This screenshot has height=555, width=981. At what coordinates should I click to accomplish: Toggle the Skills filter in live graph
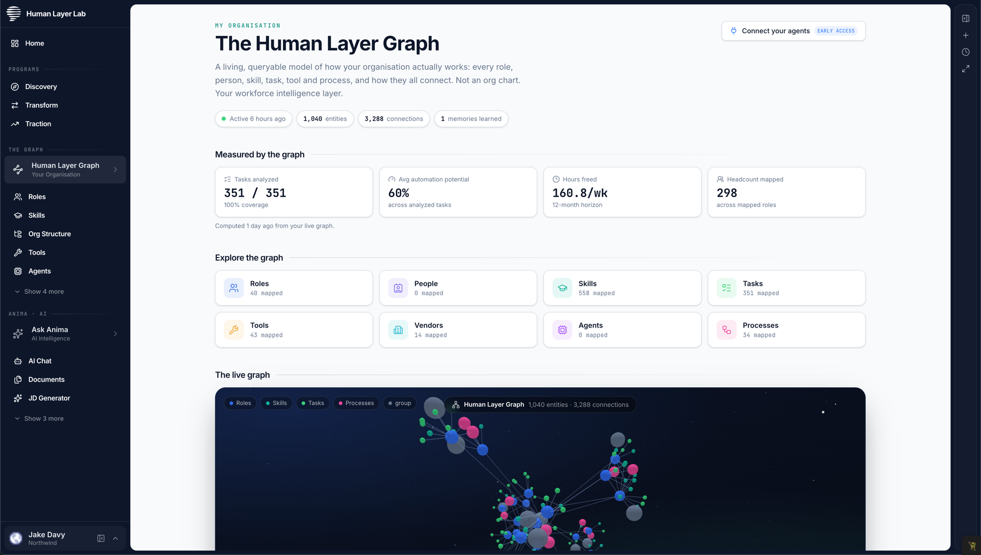(x=276, y=404)
